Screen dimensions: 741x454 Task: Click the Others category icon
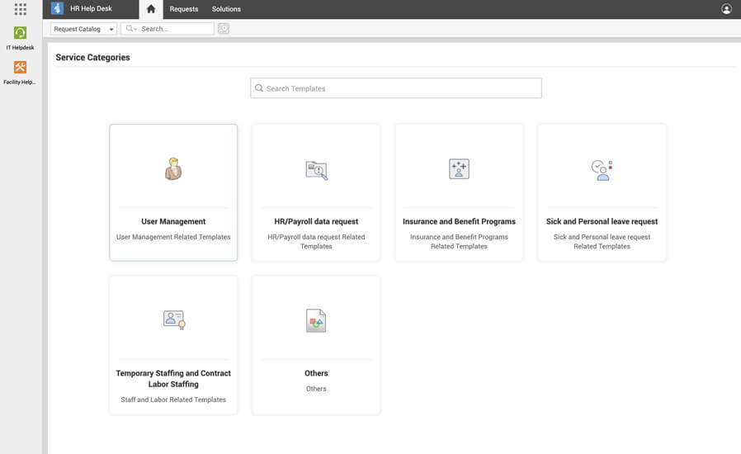tap(316, 321)
